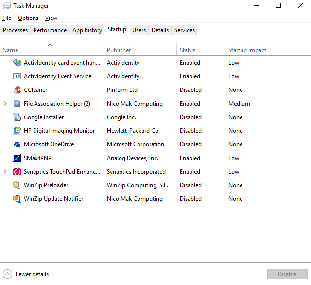Select the WinZip Update Notifier icon
The image size is (311, 285).
pos(17,199)
